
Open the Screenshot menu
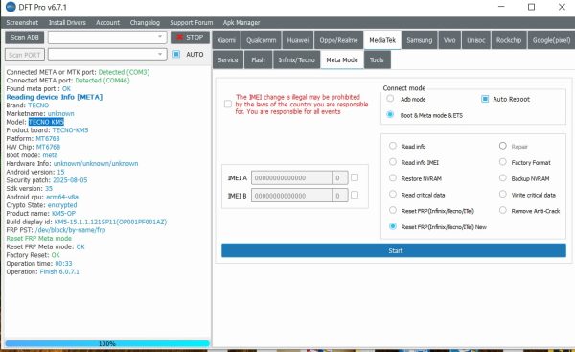click(x=22, y=22)
